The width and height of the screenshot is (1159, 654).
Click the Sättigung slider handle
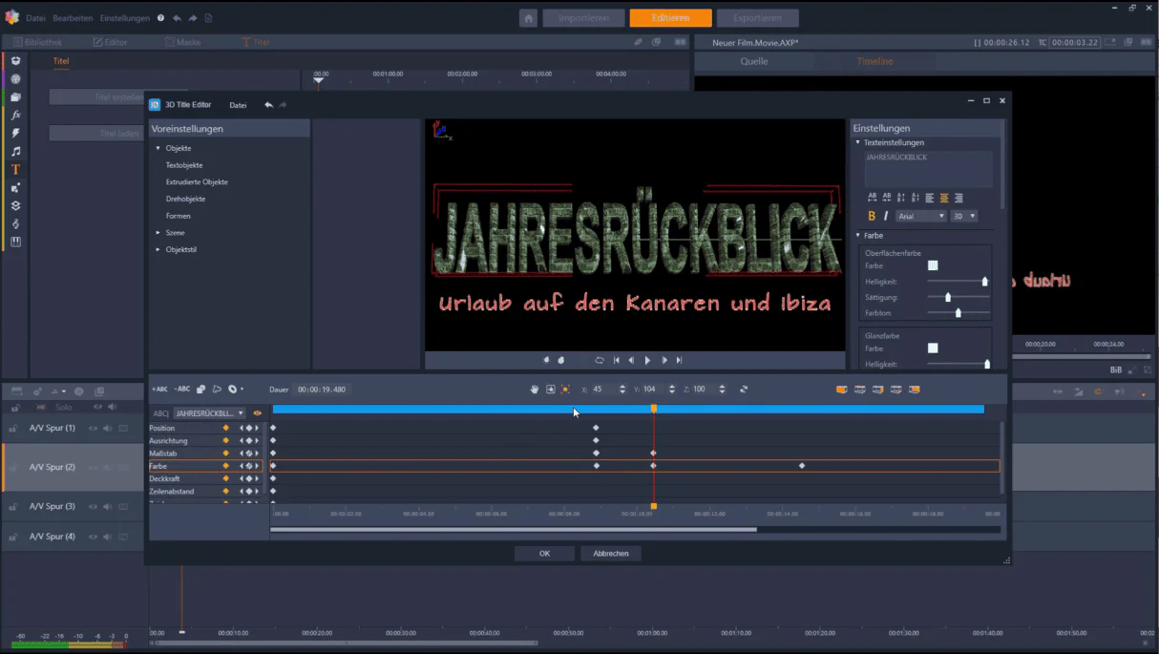[948, 297]
